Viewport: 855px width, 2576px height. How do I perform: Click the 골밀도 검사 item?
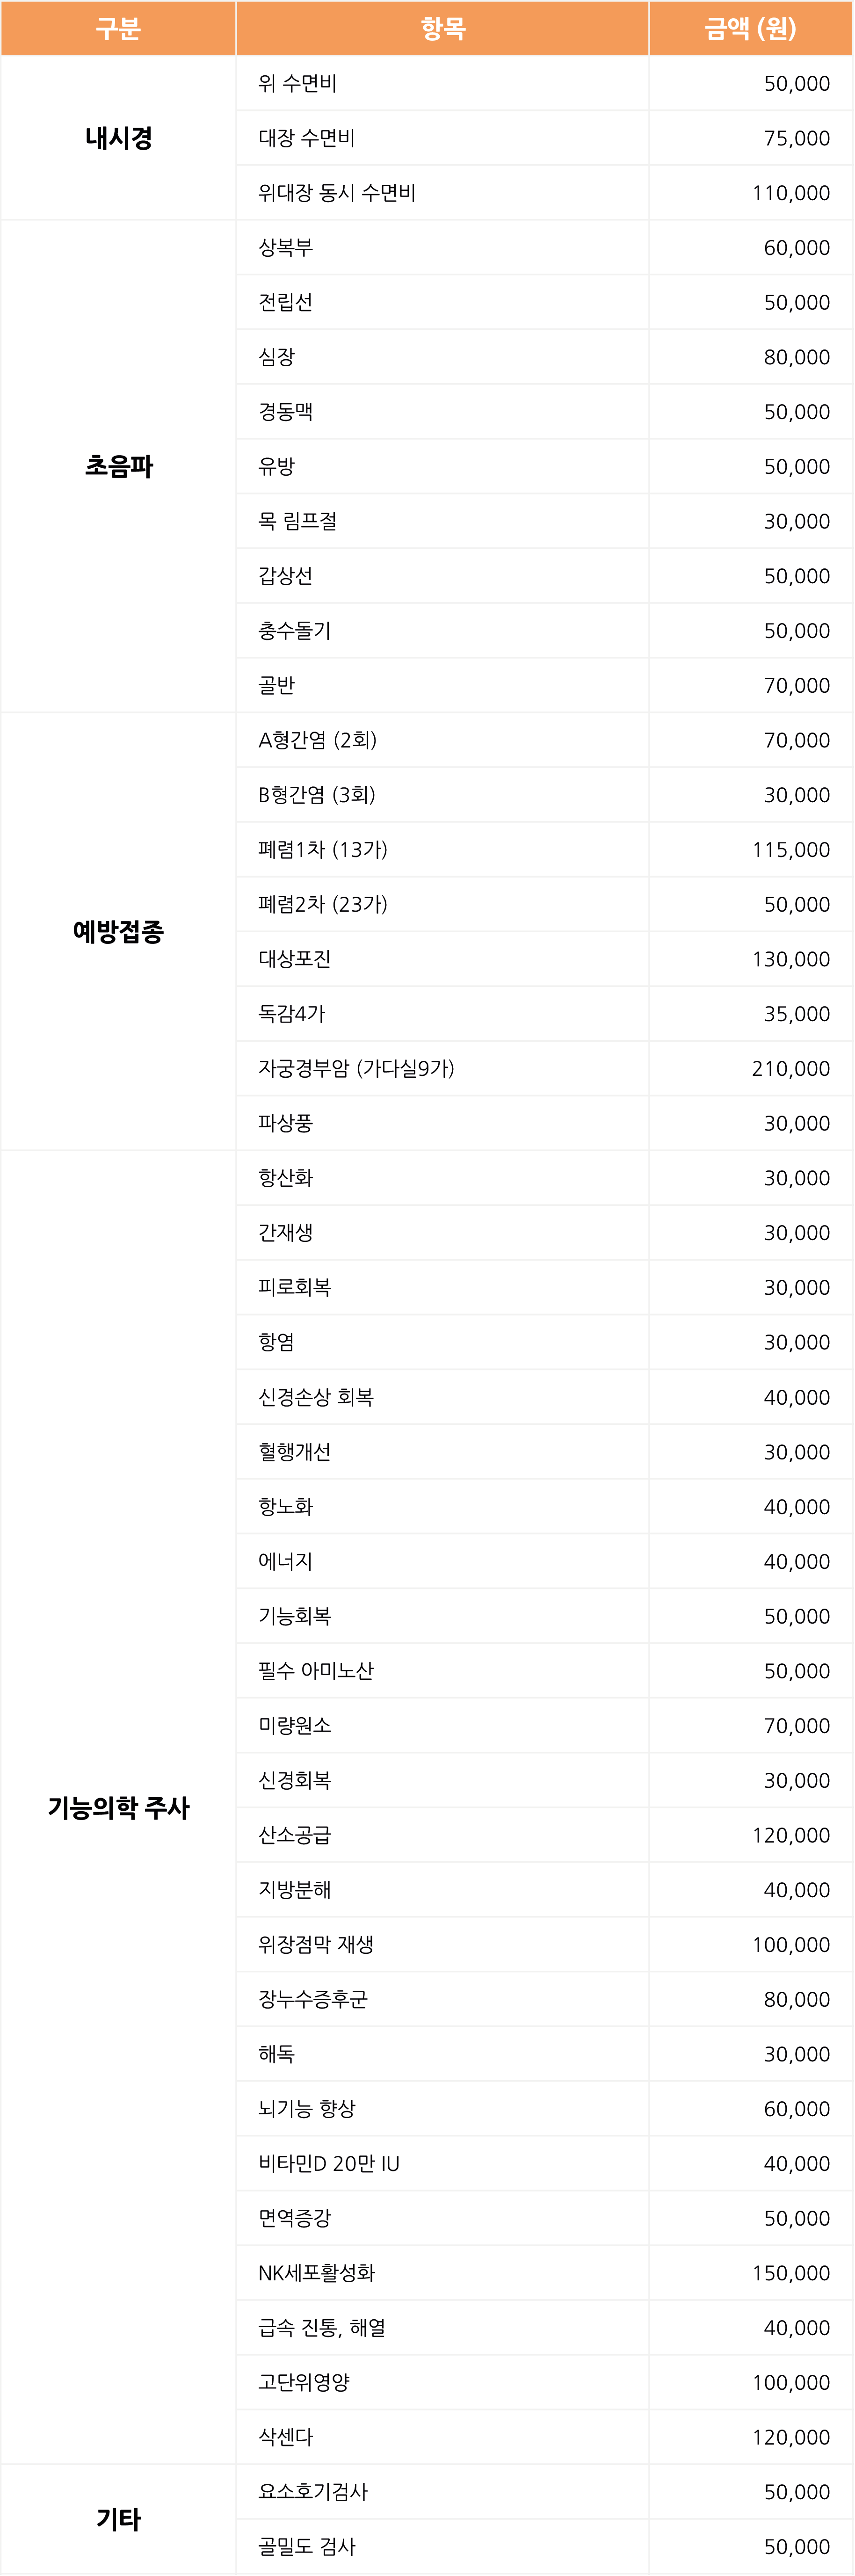pyautogui.click(x=307, y=2546)
